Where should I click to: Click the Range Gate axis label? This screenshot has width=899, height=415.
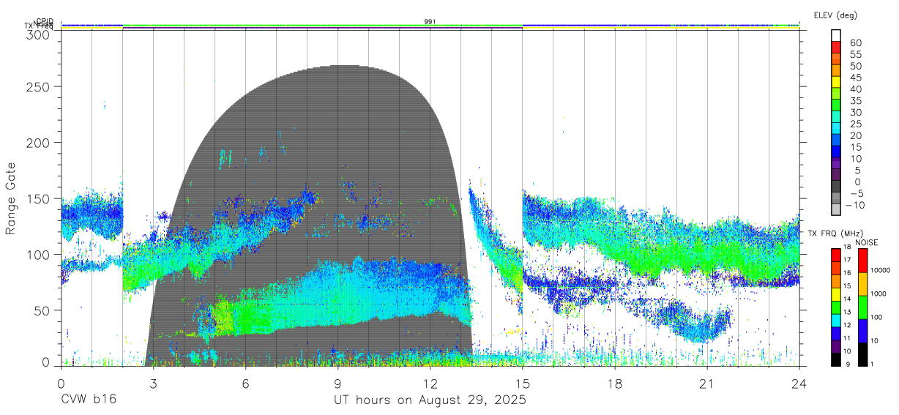pos(11,199)
